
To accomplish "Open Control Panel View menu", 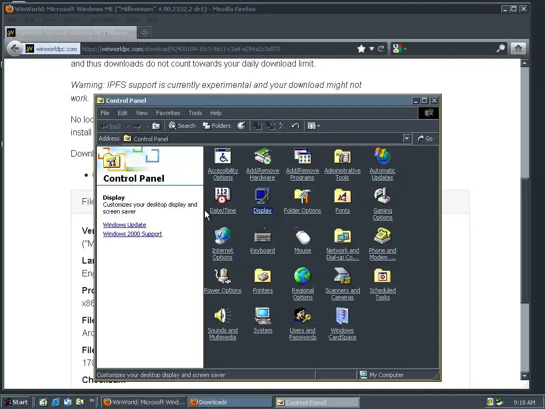I will coord(142,113).
